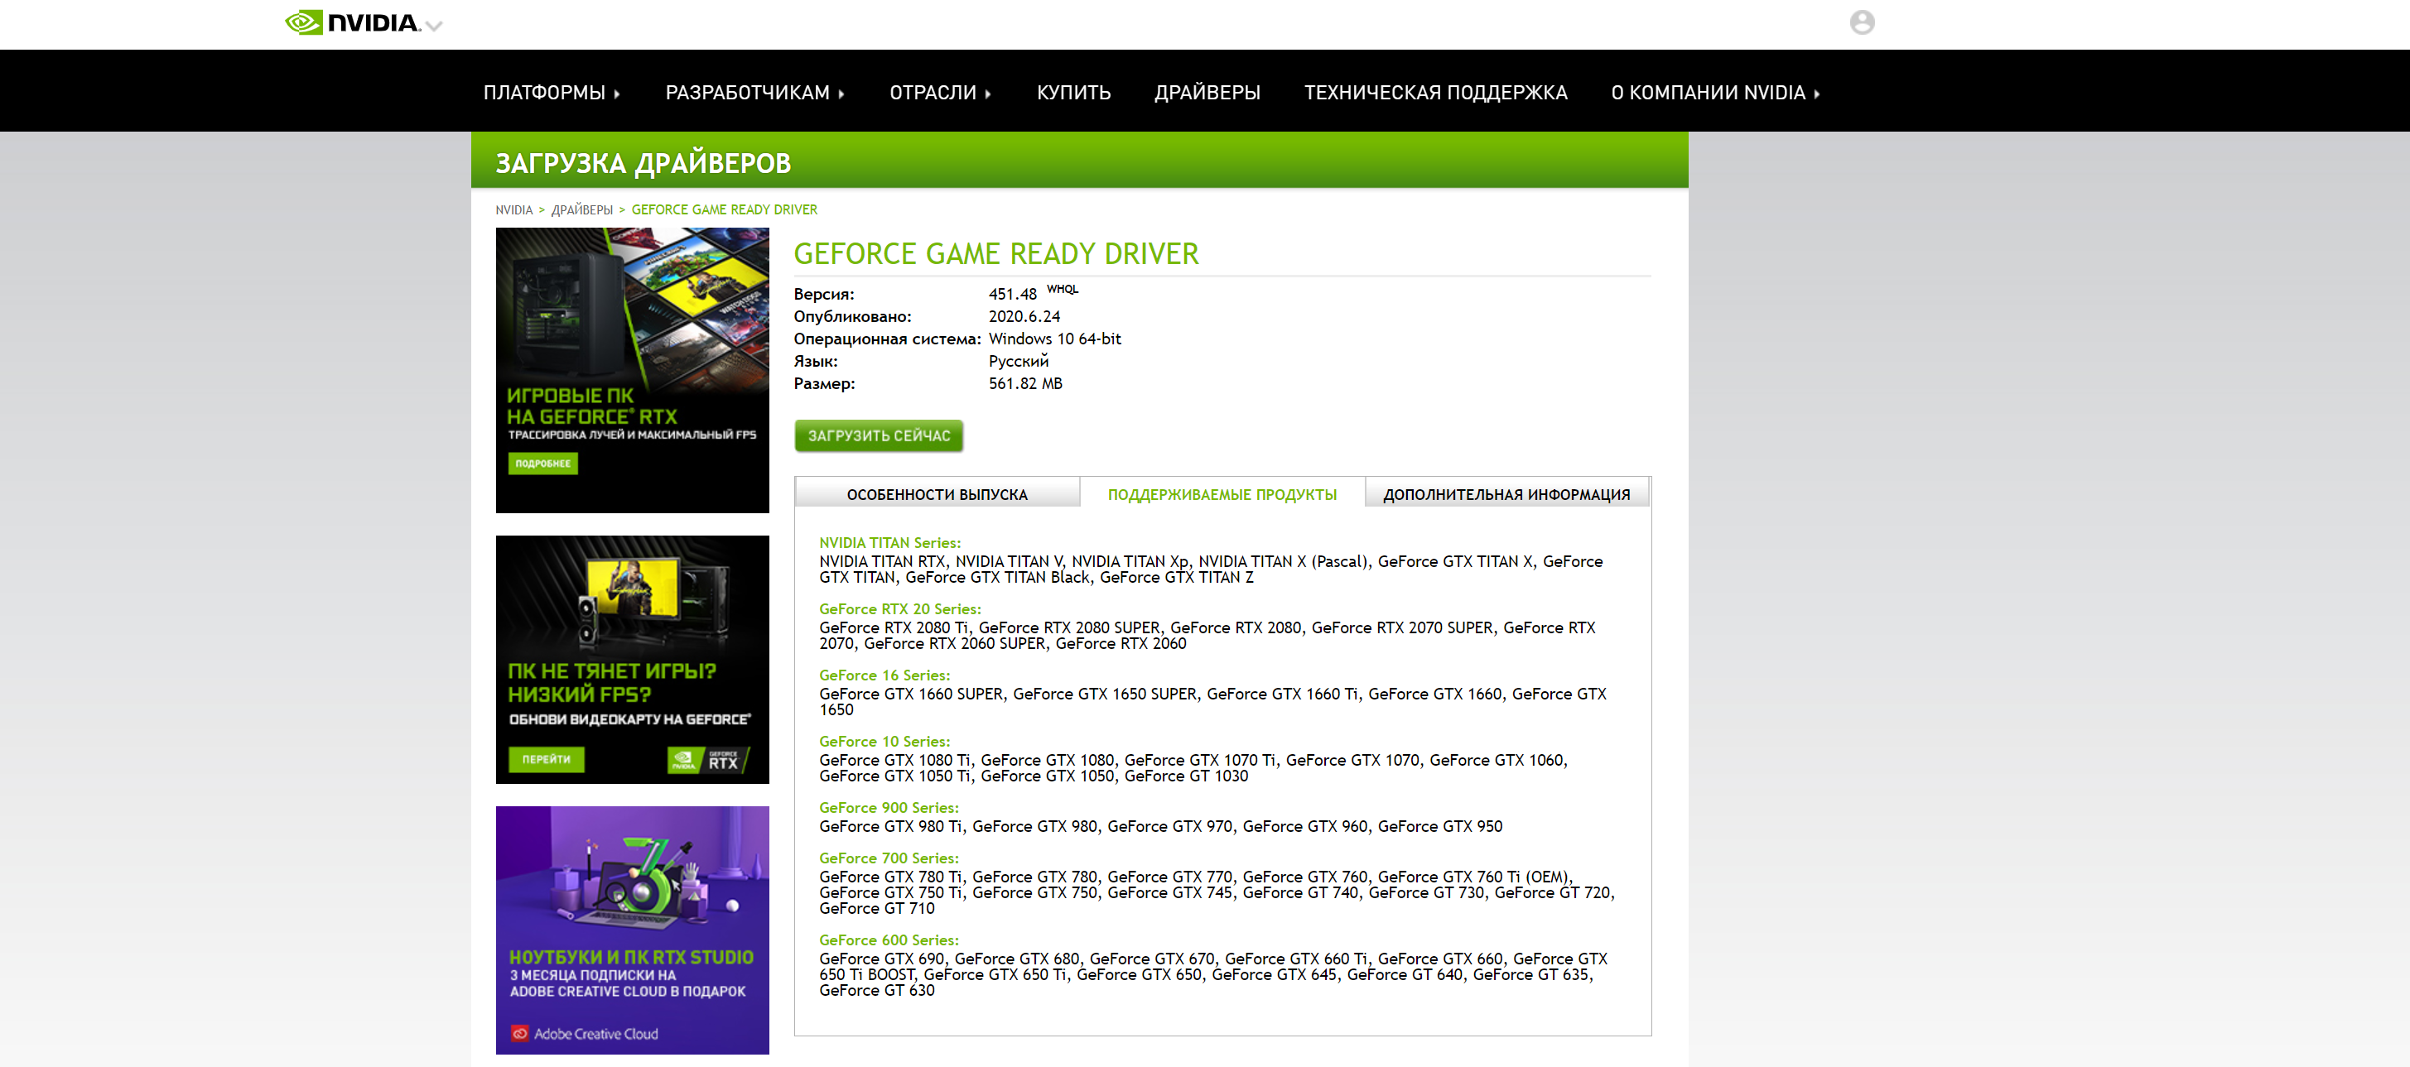Screen dimensions: 2410x1067
Task: Open the RTX Studio Adobe Creative Cloud banner
Action: (633, 930)
